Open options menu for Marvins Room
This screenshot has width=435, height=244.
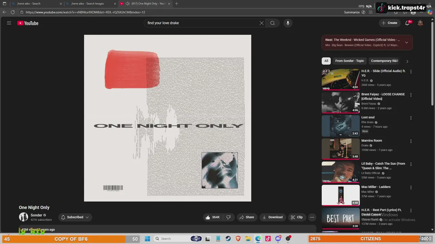(x=411, y=141)
